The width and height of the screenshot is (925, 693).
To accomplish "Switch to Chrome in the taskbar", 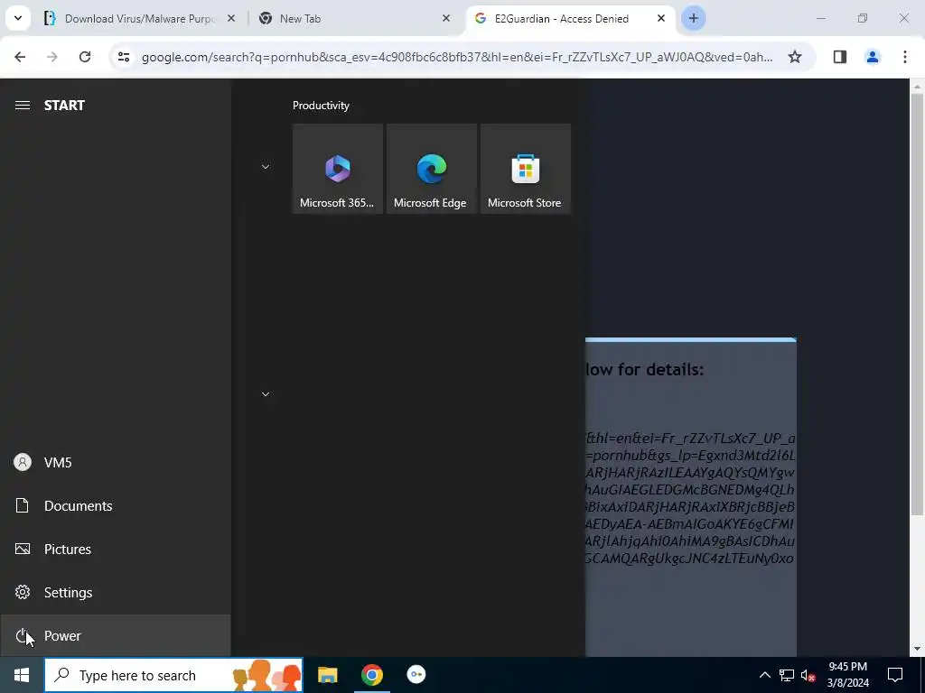I will coord(371,675).
